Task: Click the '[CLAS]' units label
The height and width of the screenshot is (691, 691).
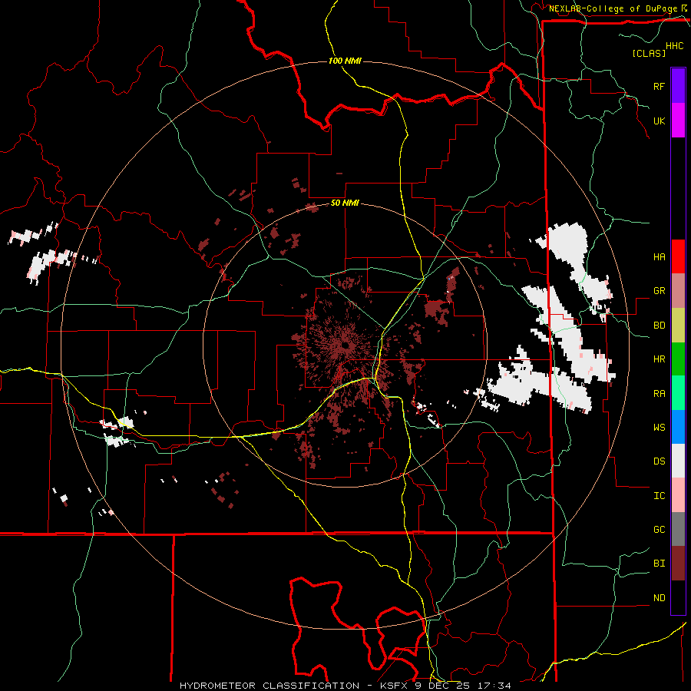Action: pyautogui.click(x=649, y=53)
